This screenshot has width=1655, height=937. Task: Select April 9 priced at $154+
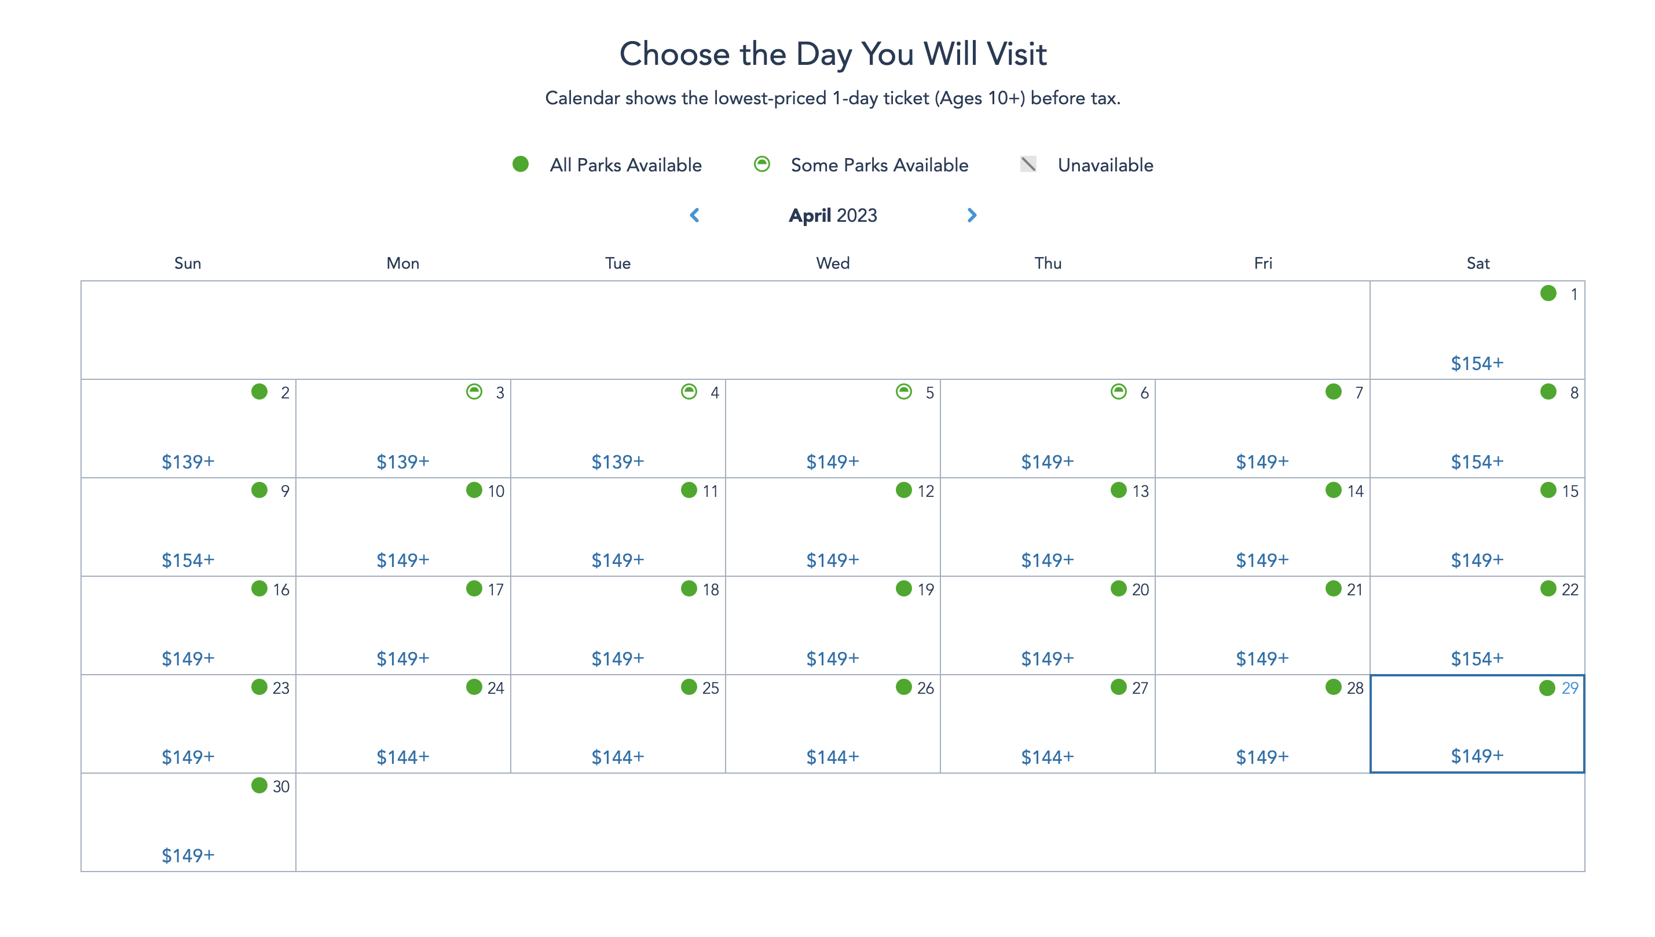pyautogui.click(x=188, y=527)
